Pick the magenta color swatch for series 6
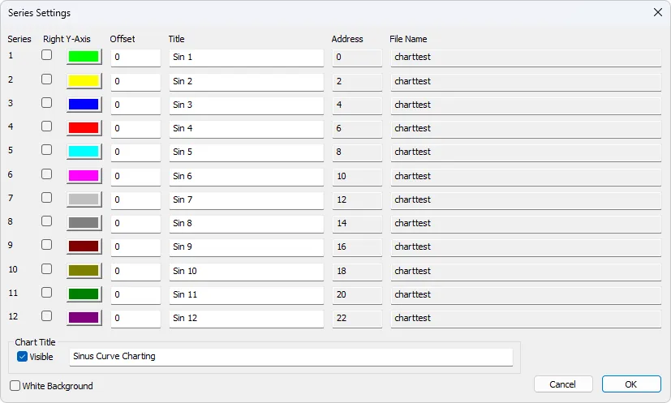Screen dimensions: 671x403 coord(84,176)
